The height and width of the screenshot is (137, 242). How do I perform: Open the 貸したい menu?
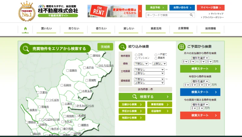pos(129,29)
